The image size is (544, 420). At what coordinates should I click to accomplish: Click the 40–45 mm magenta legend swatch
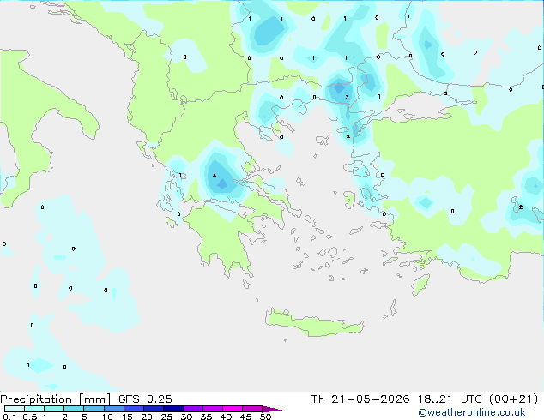pyautogui.click(x=233, y=409)
